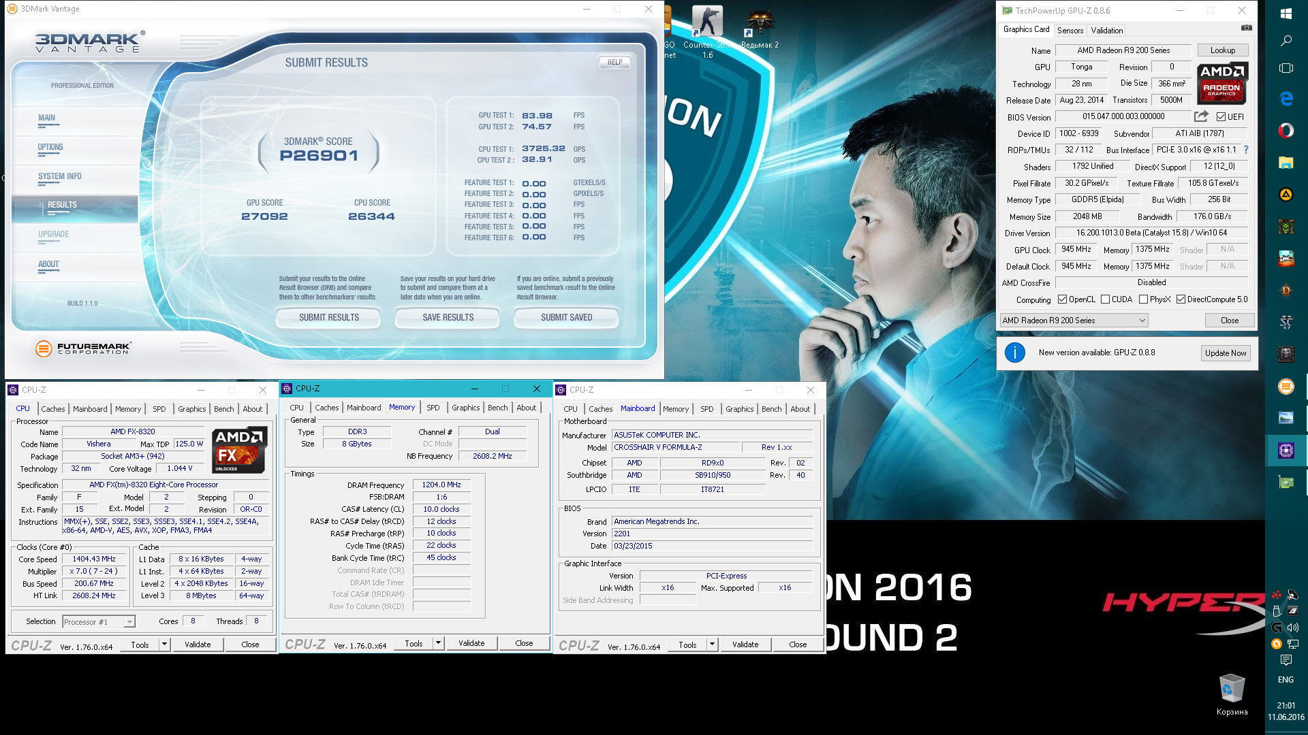This screenshot has width=1308, height=735.
Task: Select ABOUT in 3DMark Vantage sidebar
Action: pos(48,264)
